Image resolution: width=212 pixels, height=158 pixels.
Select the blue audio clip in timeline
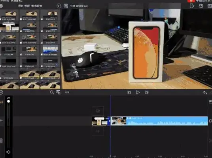[x=159, y=121]
